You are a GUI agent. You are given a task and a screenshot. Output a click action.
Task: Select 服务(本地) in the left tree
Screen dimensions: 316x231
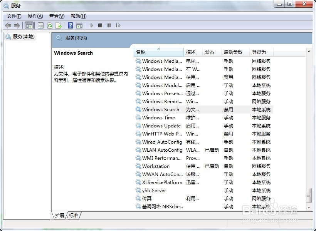tap(20, 37)
